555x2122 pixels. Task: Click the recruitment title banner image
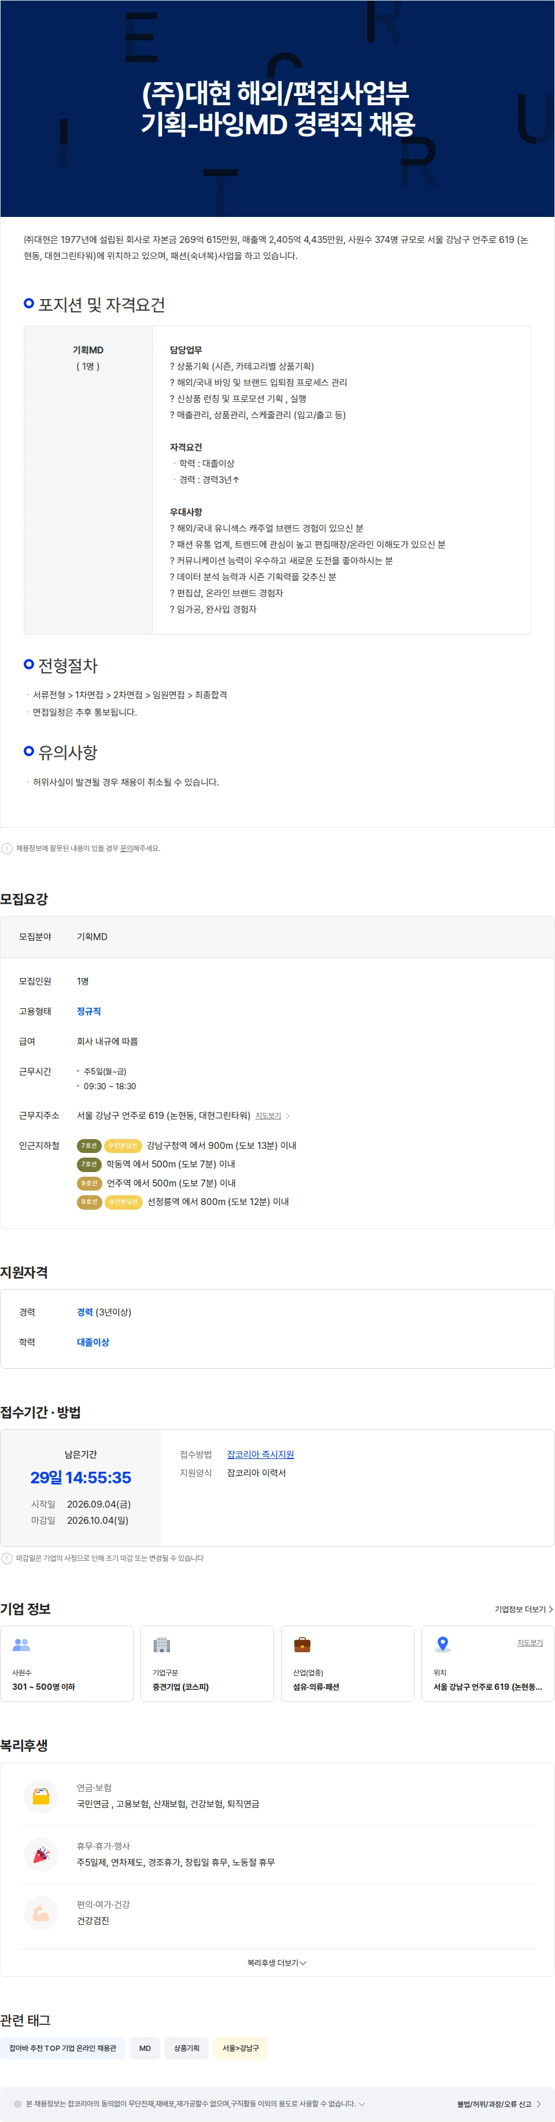[277, 109]
